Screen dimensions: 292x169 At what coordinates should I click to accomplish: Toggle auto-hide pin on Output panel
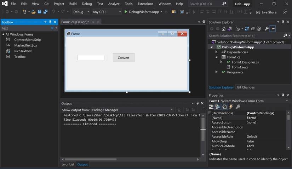(197, 103)
